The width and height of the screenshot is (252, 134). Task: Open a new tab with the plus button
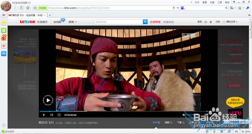[50, 15]
